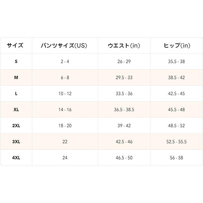Click the hip cell 35.5 - 38
This screenshot has width=203, height=203.
coord(177,62)
